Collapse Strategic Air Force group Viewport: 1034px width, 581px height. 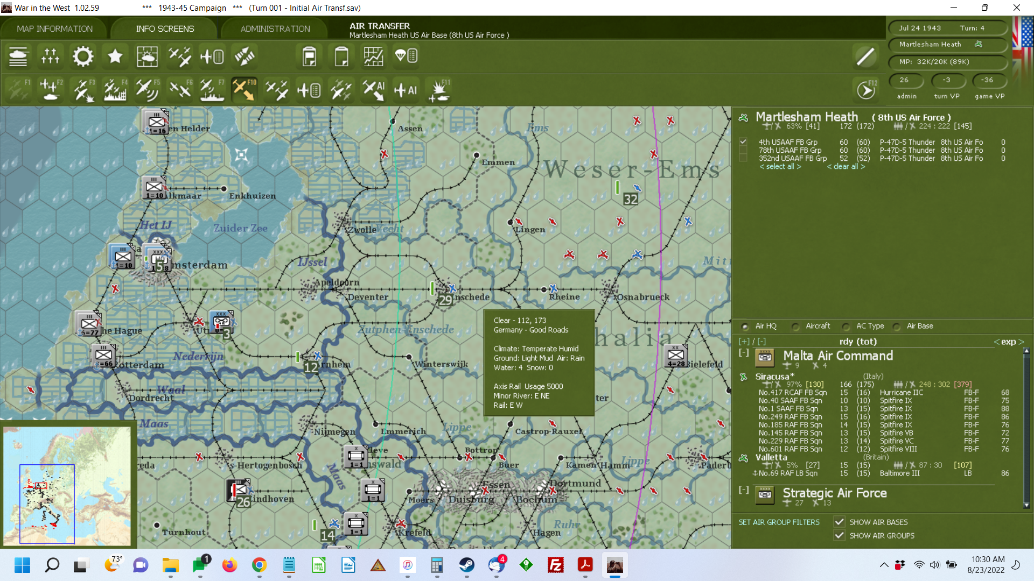click(744, 490)
